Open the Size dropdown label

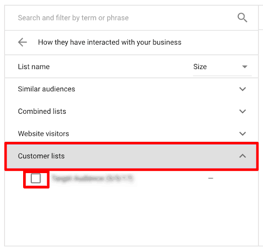point(200,67)
